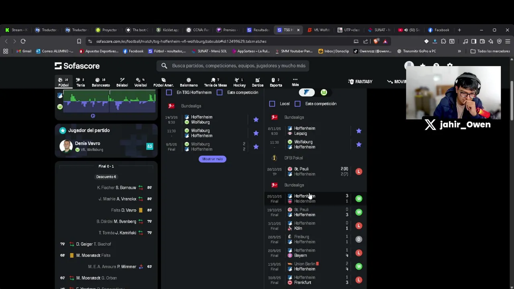
Task: Switch to Wolfsburg team toggle
Action: [324, 92]
